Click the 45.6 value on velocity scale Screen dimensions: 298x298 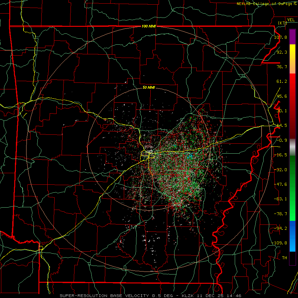coord(282,96)
